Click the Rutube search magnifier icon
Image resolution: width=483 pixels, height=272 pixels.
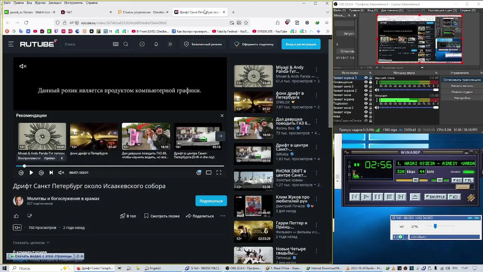coord(126,44)
